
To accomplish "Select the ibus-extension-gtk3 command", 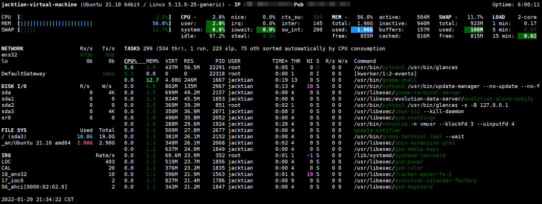I will tap(404, 143).
